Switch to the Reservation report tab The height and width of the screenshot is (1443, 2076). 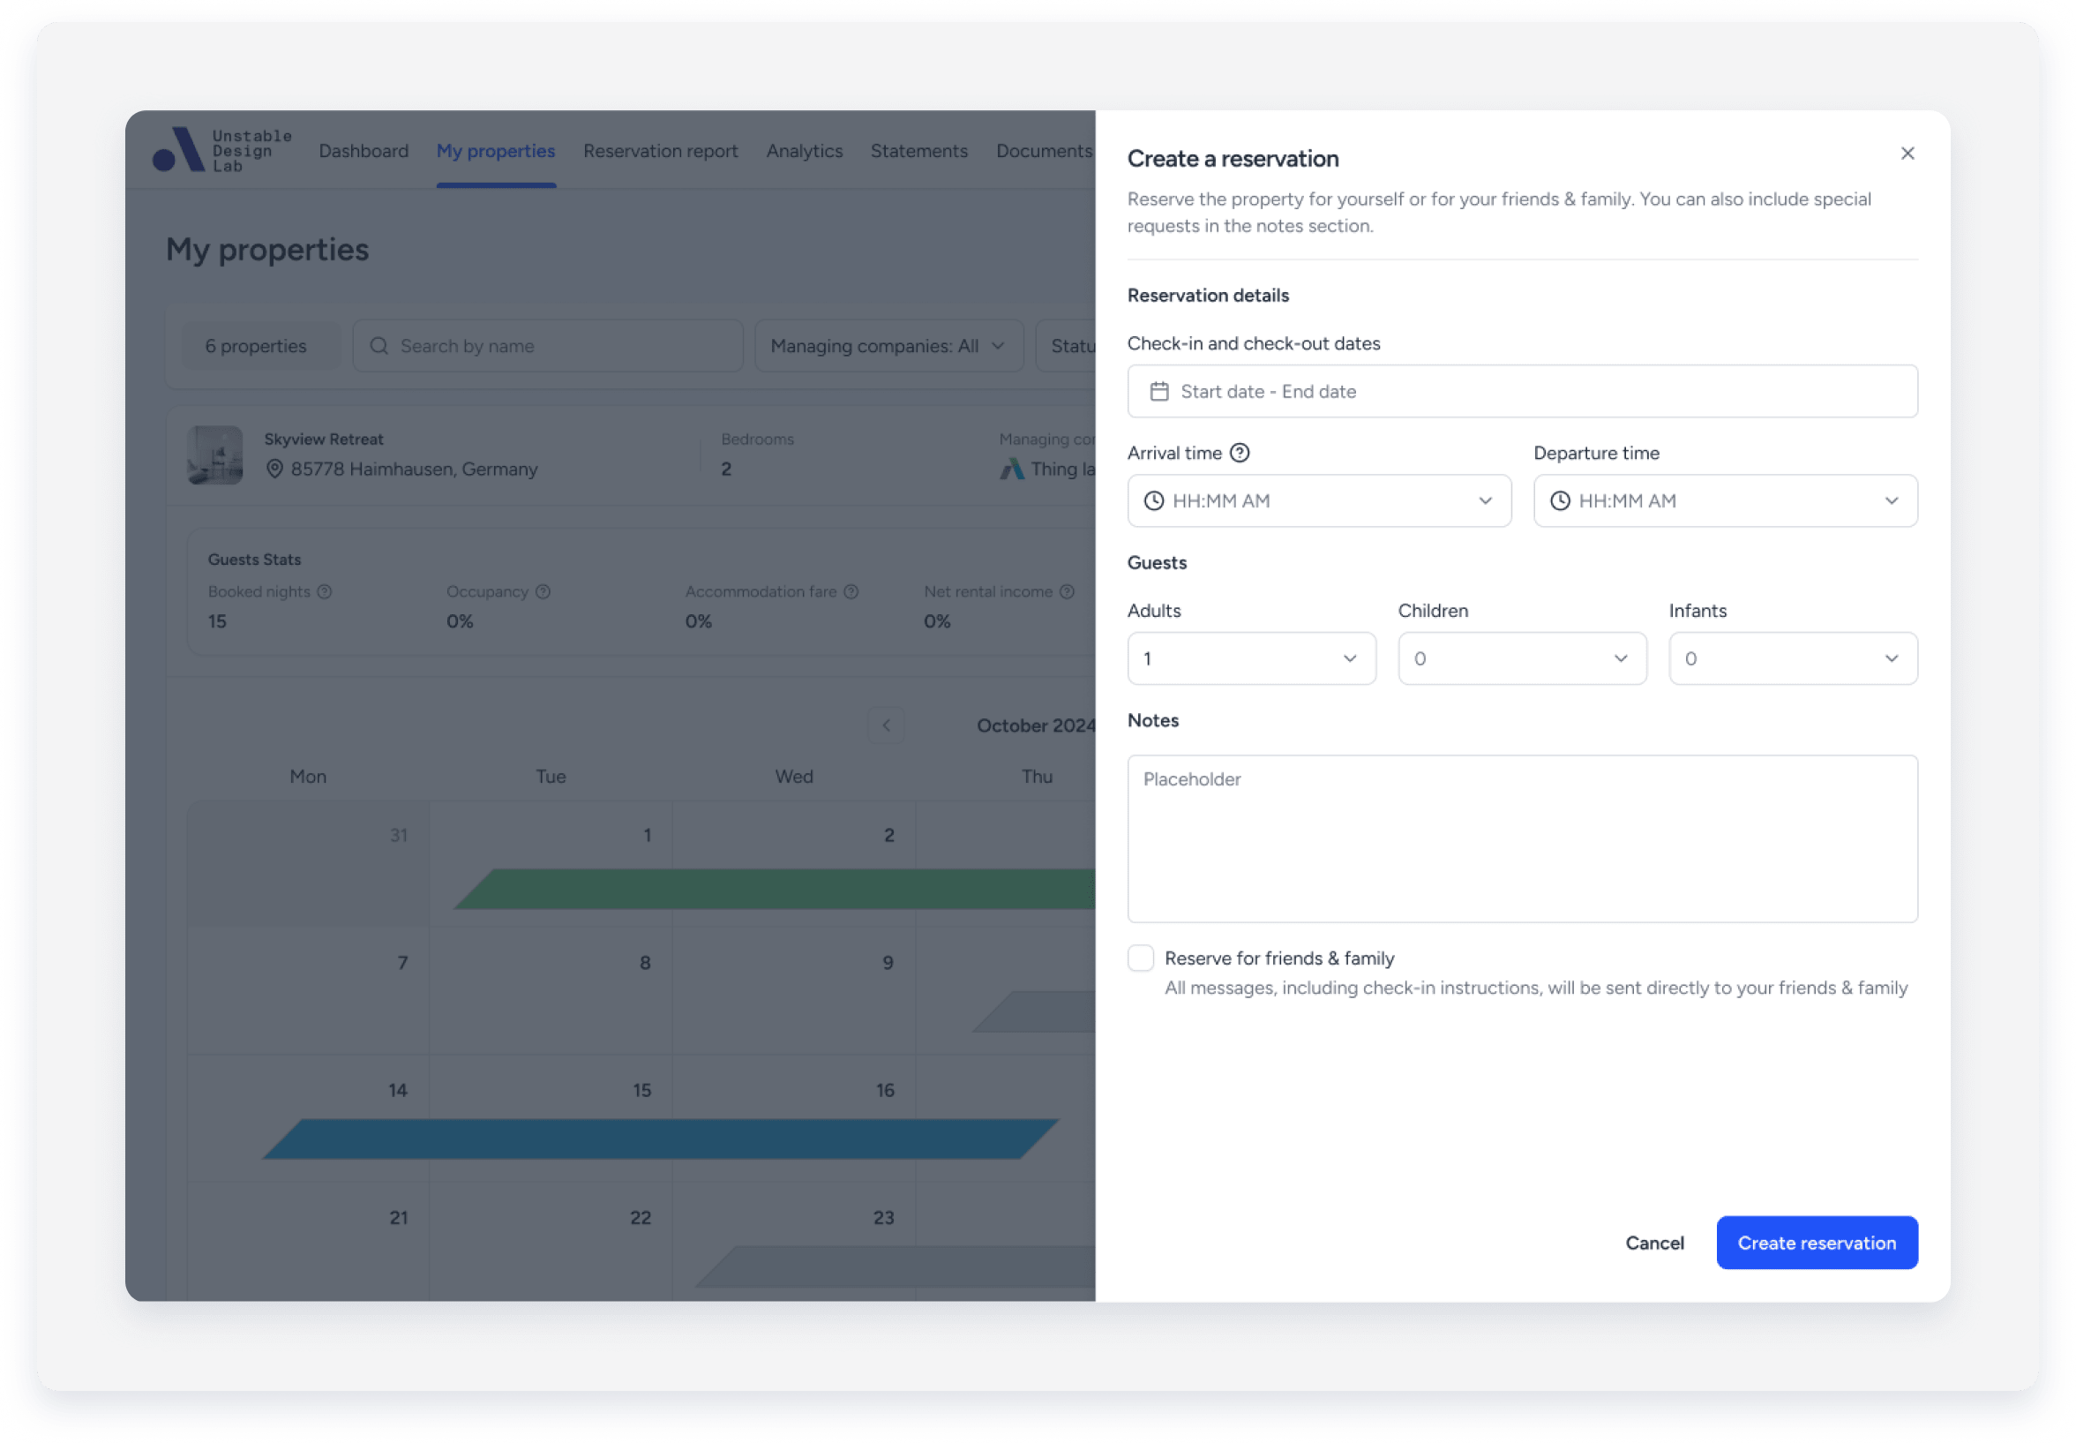pos(660,151)
